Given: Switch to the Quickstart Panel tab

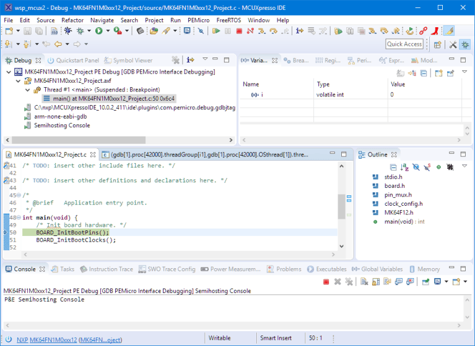Looking at the screenshot, I should [73, 61].
